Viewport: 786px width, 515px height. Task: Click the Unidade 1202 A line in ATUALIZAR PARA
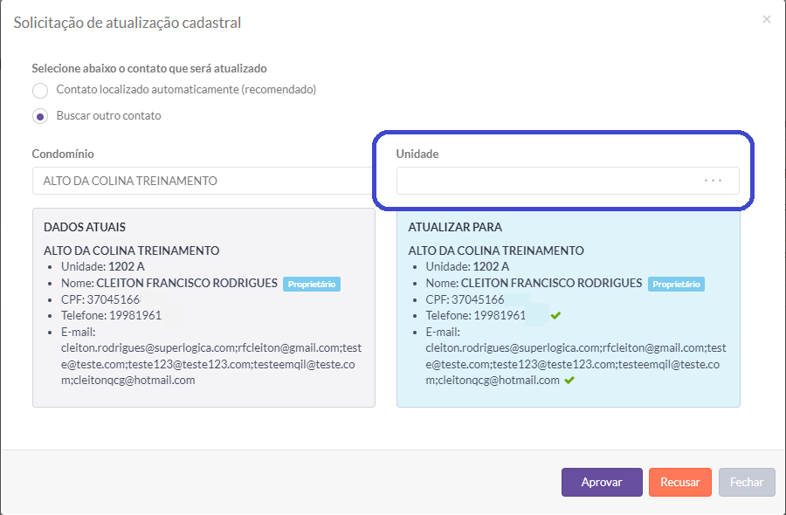(x=467, y=266)
